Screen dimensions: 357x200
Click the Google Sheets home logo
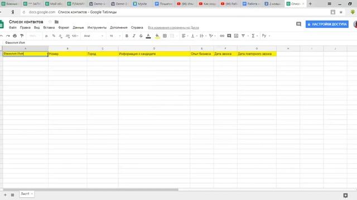(x=2, y=24)
